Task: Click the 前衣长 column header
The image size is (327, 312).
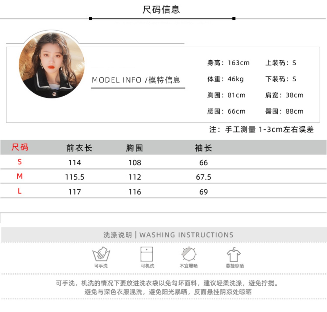Action: 79,148
